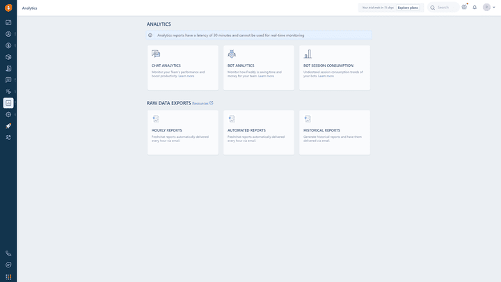
Task: Open the notifications bell
Action: (475, 7)
